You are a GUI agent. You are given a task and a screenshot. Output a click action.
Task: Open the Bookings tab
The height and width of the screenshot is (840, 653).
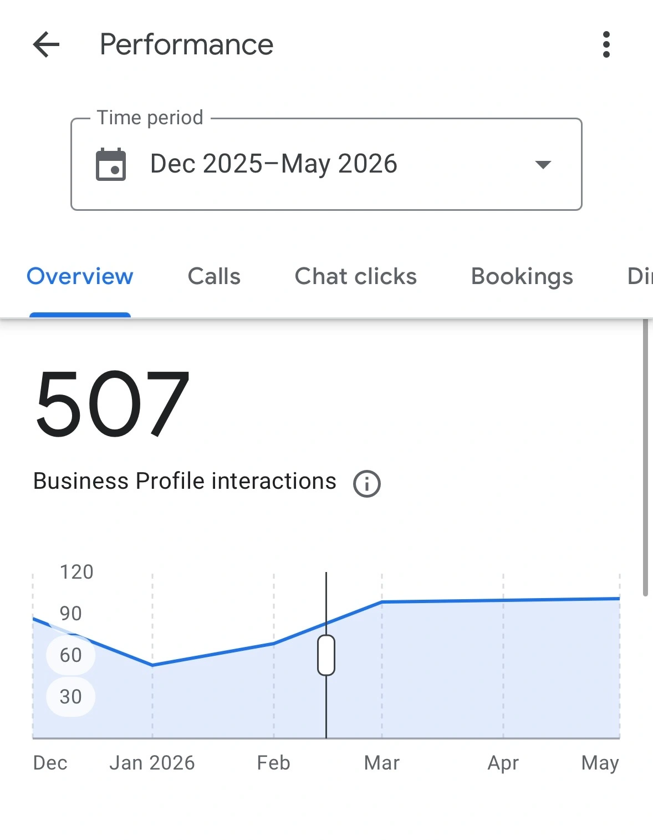coord(522,277)
